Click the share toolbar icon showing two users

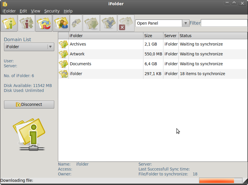coord(61,23)
